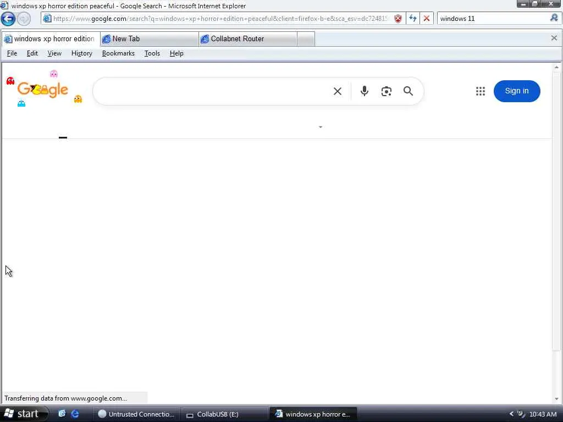
Task: Click the orange Pac-Man ghost
Action: coord(78,99)
